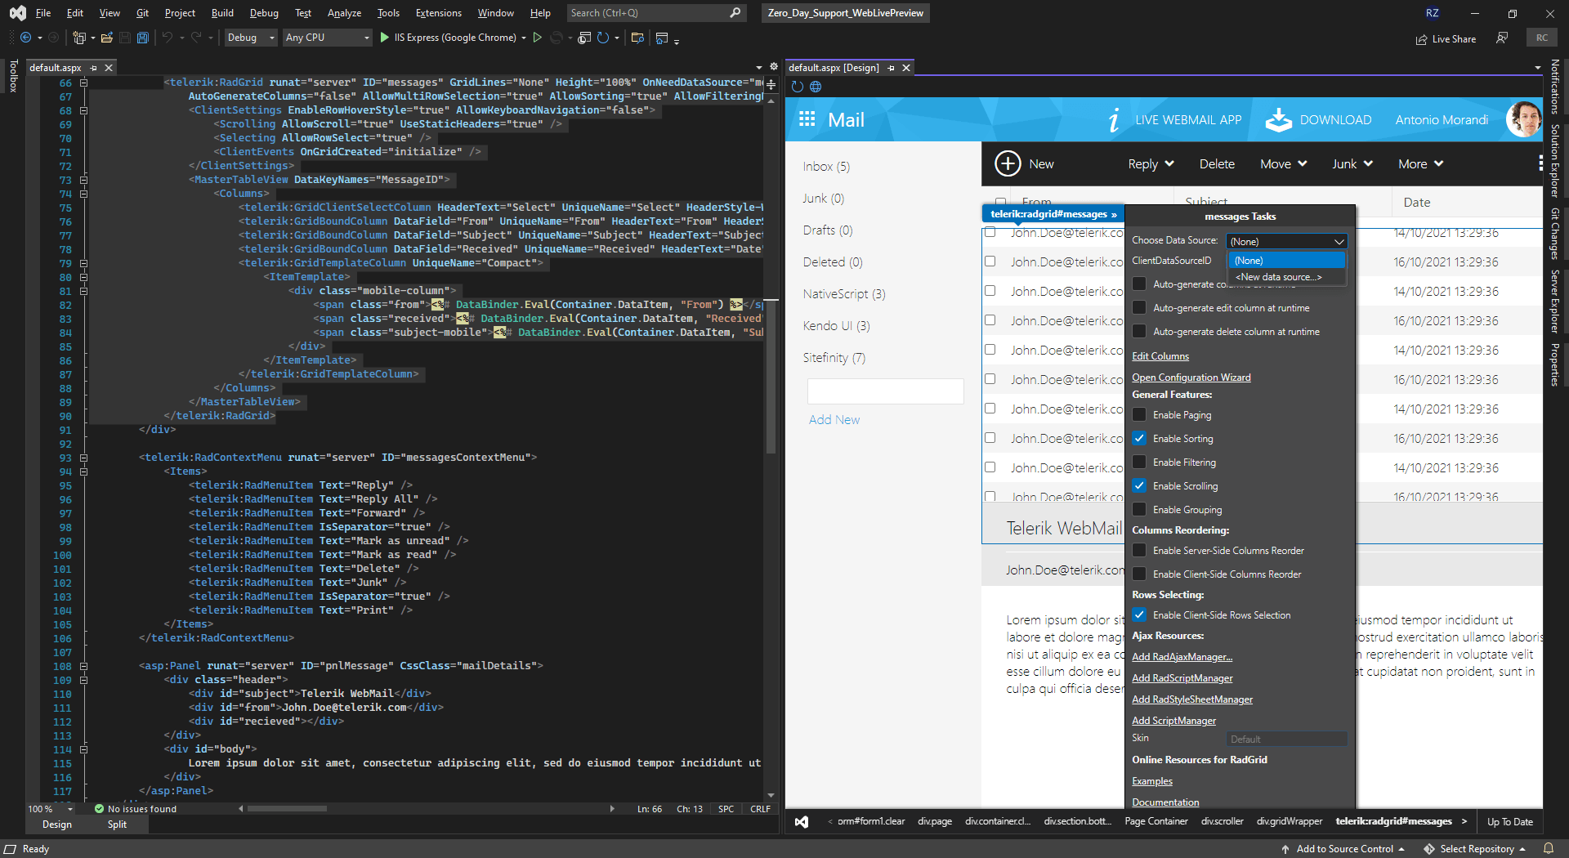Toggle the Enable Scrolling checkbox

tap(1139, 486)
